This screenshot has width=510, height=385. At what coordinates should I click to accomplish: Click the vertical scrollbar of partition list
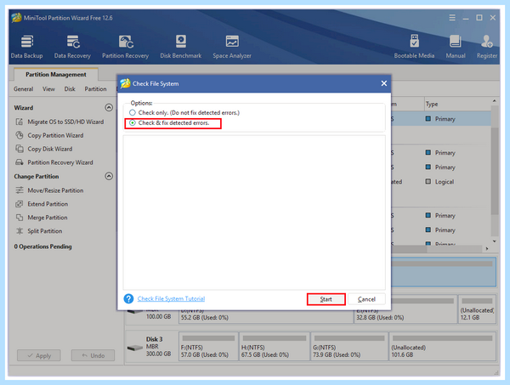[495, 170]
